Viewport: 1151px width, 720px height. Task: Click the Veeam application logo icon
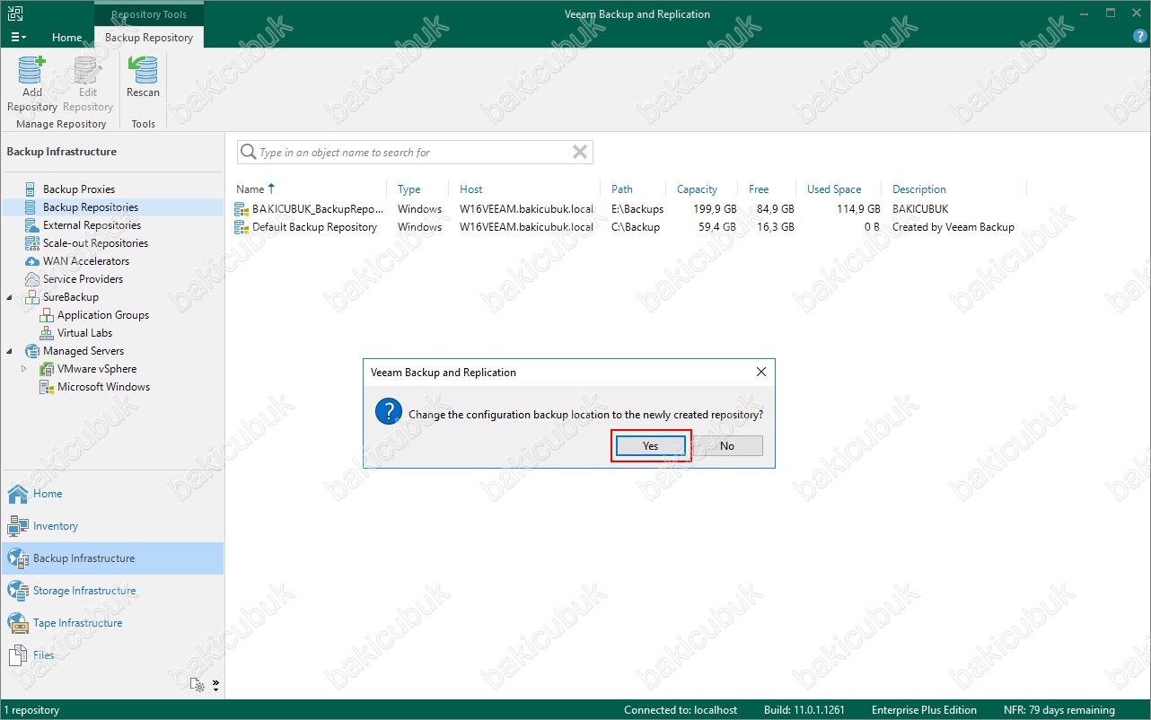(14, 14)
